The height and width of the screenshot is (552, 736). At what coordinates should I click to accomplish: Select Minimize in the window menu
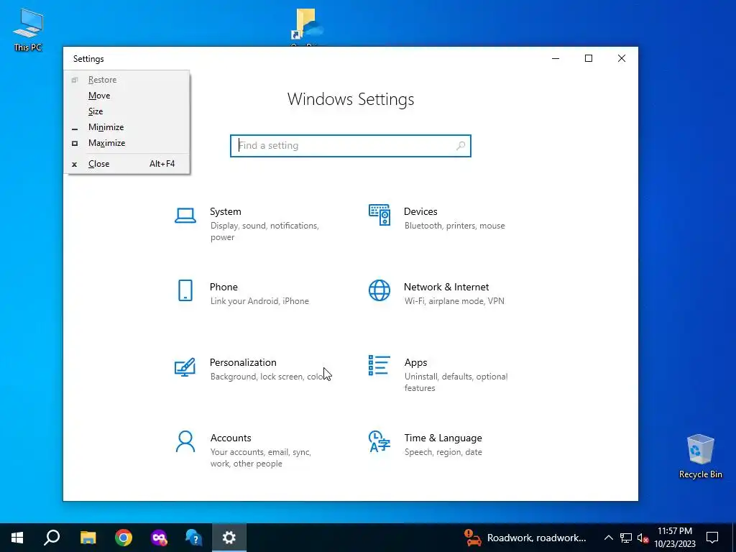126,127
